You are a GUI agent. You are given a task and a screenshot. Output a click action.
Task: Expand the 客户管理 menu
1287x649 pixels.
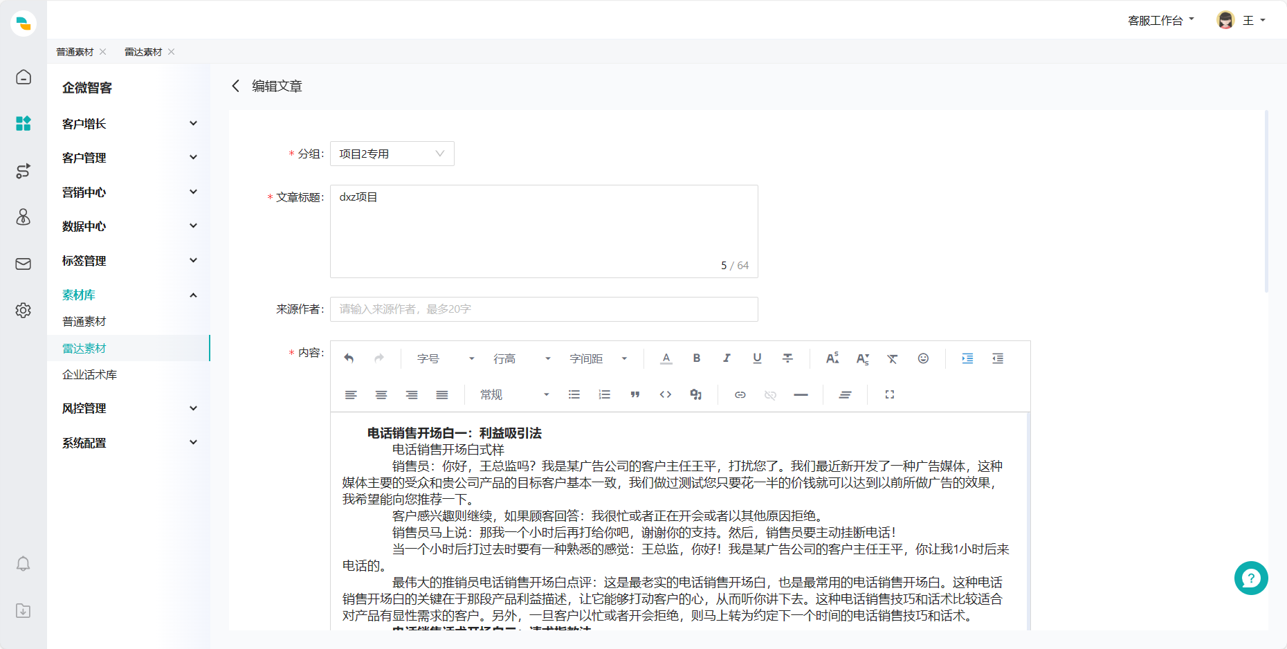pos(129,158)
